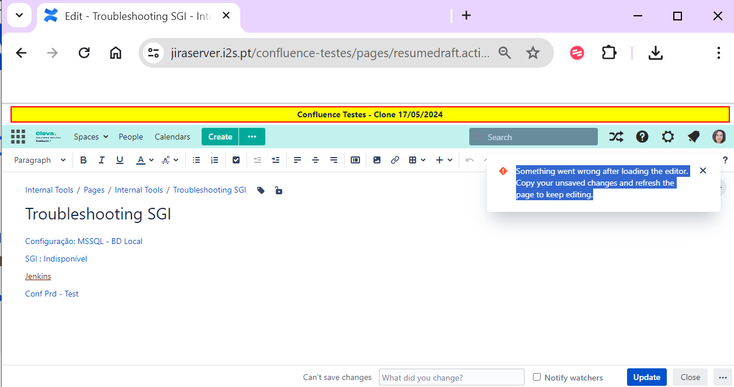Open the user profile avatar

click(719, 137)
